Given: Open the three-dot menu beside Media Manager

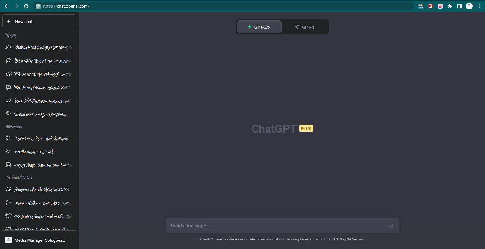Looking at the screenshot, I should [70, 240].
